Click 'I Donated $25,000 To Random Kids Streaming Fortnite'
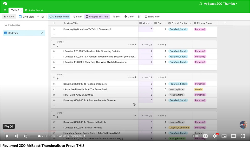250x149 pixels. [x=91, y=51]
